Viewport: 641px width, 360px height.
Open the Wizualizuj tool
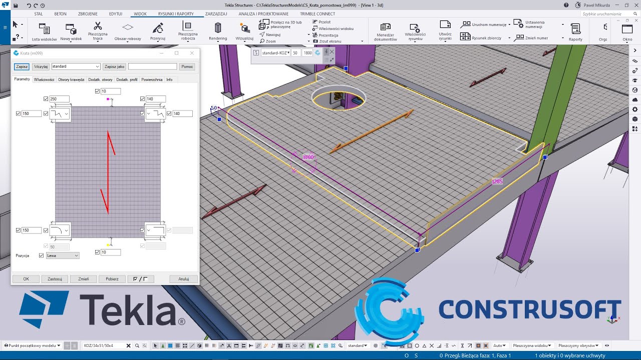pyautogui.click(x=244, y=31)
